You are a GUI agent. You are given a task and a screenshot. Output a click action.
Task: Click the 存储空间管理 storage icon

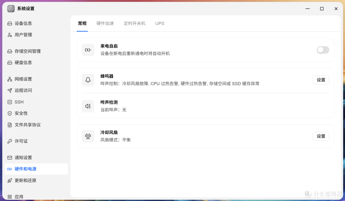tap(10, 51)
